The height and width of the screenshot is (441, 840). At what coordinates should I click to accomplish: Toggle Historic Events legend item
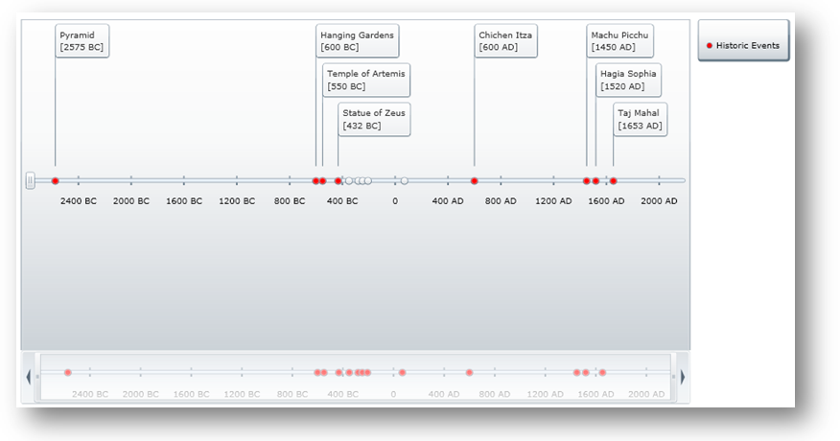(x=743, y=45)
